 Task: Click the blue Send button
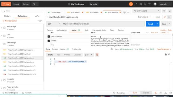[x=151, y=24]
